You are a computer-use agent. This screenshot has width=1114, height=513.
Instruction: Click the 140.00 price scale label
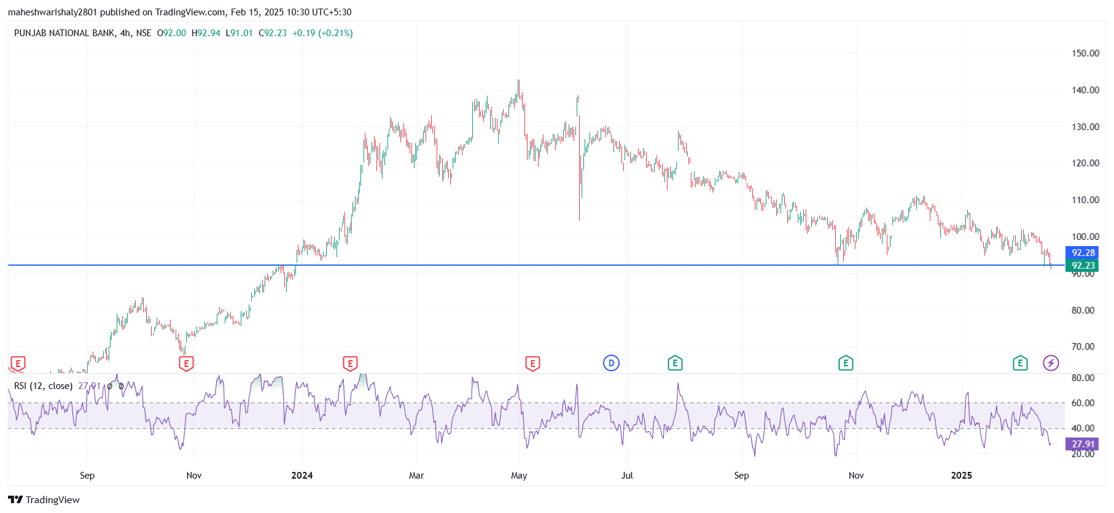pyautogui.click(x=1085, y=90)
